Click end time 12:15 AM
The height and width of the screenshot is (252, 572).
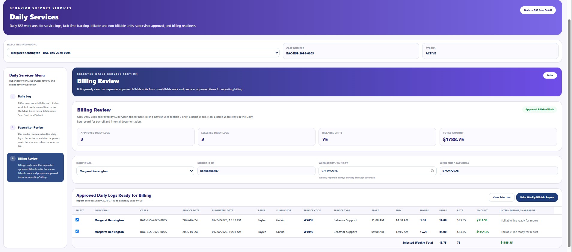[402, 232]
